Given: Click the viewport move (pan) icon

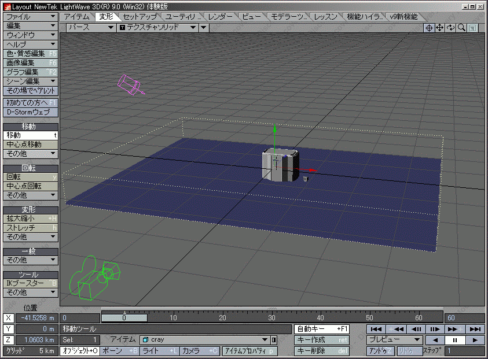Looking at the screenshot, I should tap(440, 28).
